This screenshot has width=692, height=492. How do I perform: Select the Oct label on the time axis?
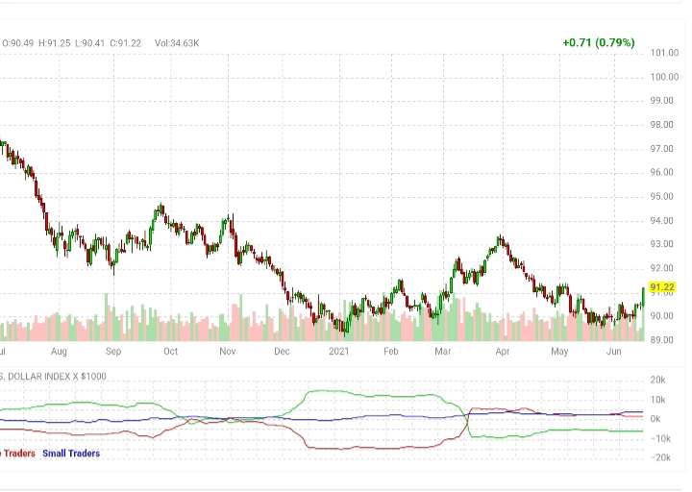[x=170, y=352]
